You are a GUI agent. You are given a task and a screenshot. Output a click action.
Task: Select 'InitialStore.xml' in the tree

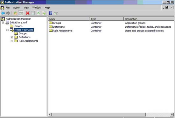(18, 23)
